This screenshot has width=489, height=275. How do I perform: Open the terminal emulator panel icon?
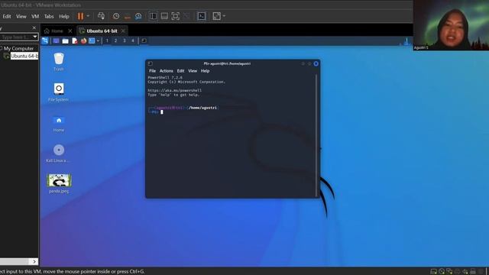pos(92,40)
